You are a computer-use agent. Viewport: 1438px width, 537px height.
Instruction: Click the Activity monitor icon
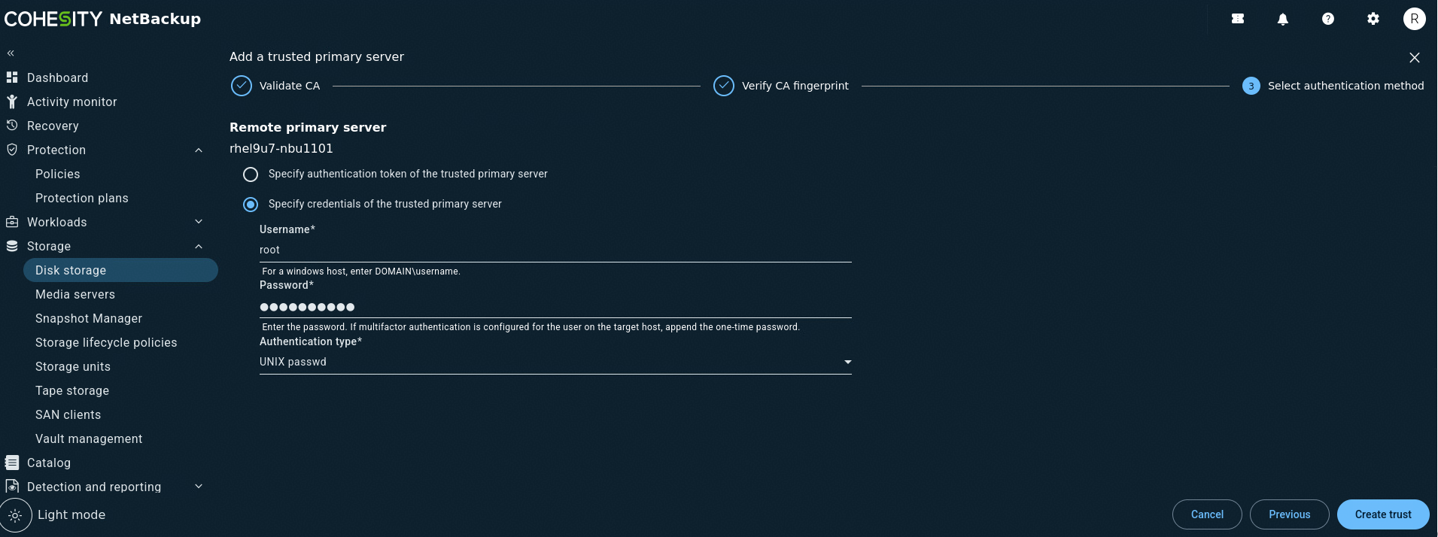(12, 102)
